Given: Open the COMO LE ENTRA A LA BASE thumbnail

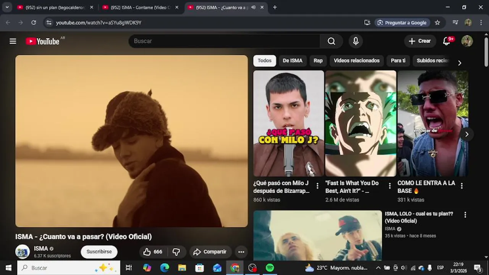Looking at the screenshot, I should [433, 123].
